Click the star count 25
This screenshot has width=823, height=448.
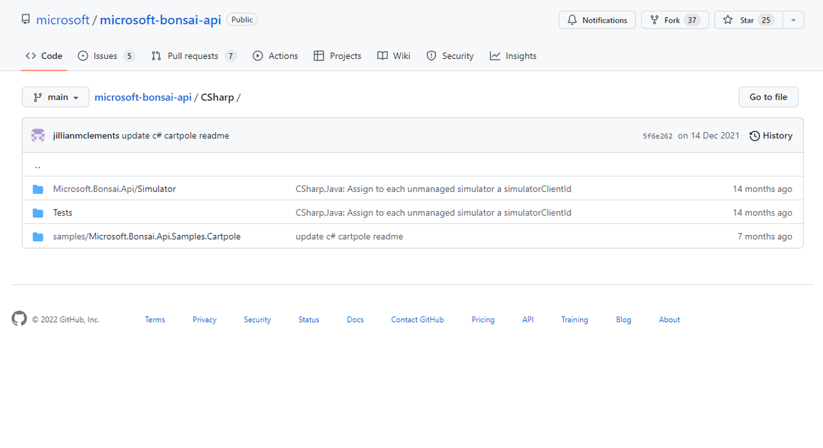(766, 20)
